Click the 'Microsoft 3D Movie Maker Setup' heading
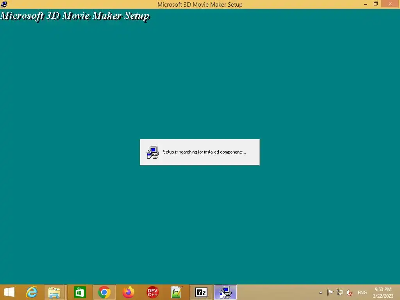Screen dimensions: 400x300 pos(75,16)
